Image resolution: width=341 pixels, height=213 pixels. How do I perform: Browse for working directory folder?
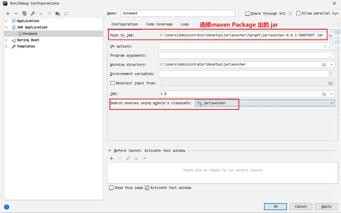coord(324,65)
